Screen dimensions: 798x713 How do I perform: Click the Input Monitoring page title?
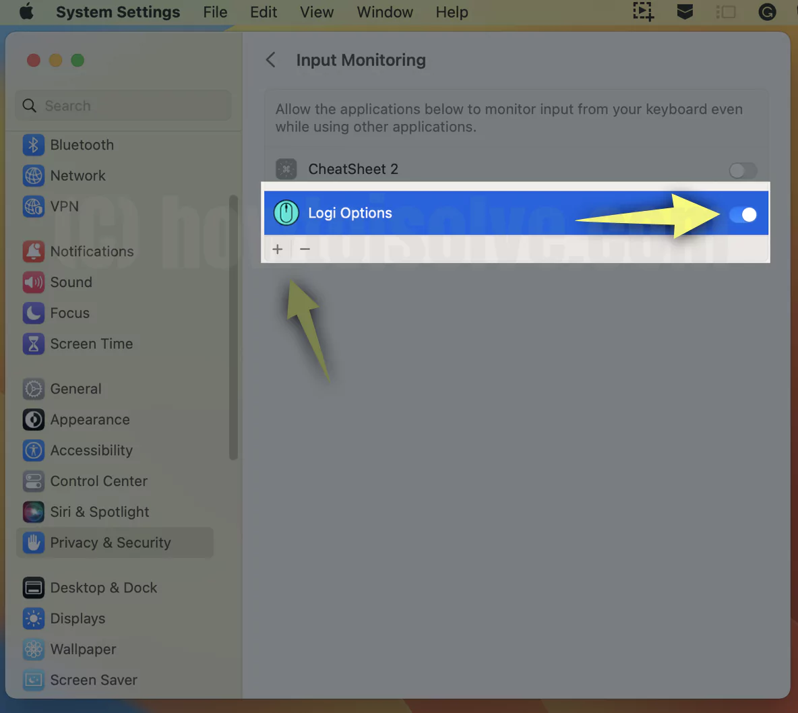(361, 60)
